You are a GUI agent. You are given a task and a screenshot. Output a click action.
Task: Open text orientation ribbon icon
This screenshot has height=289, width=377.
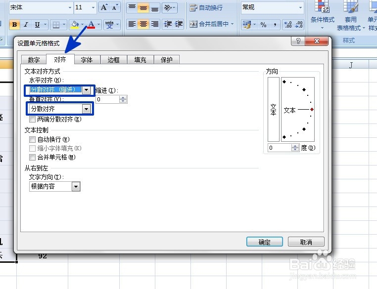(x=169, y=8)
